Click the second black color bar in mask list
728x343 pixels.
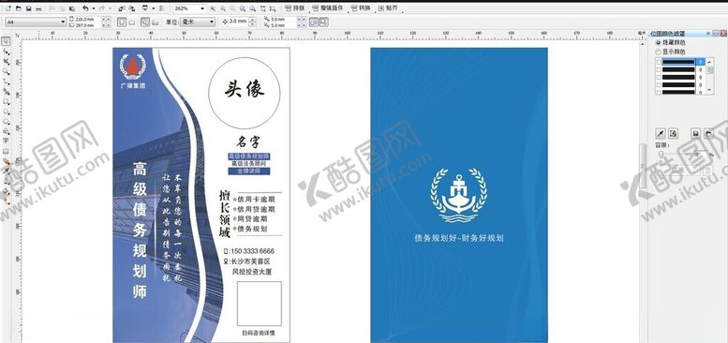coord(677,69)
